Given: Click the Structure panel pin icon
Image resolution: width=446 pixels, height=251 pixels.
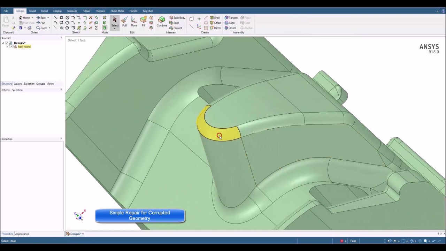Looking at the screenshot, I should [61, 38].
